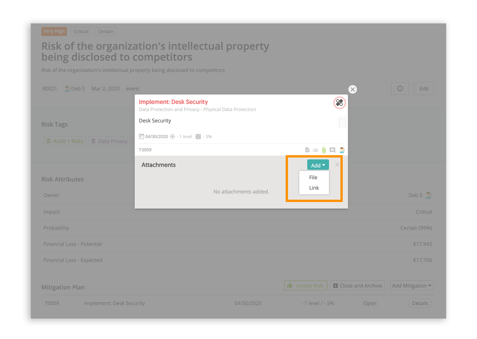Click the bank icon on the Audit 1 Risks tag
477x339 pixels.
[x=48, y=141]
